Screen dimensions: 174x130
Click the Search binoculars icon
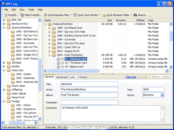pyautogui.click(x=135, y=15)
